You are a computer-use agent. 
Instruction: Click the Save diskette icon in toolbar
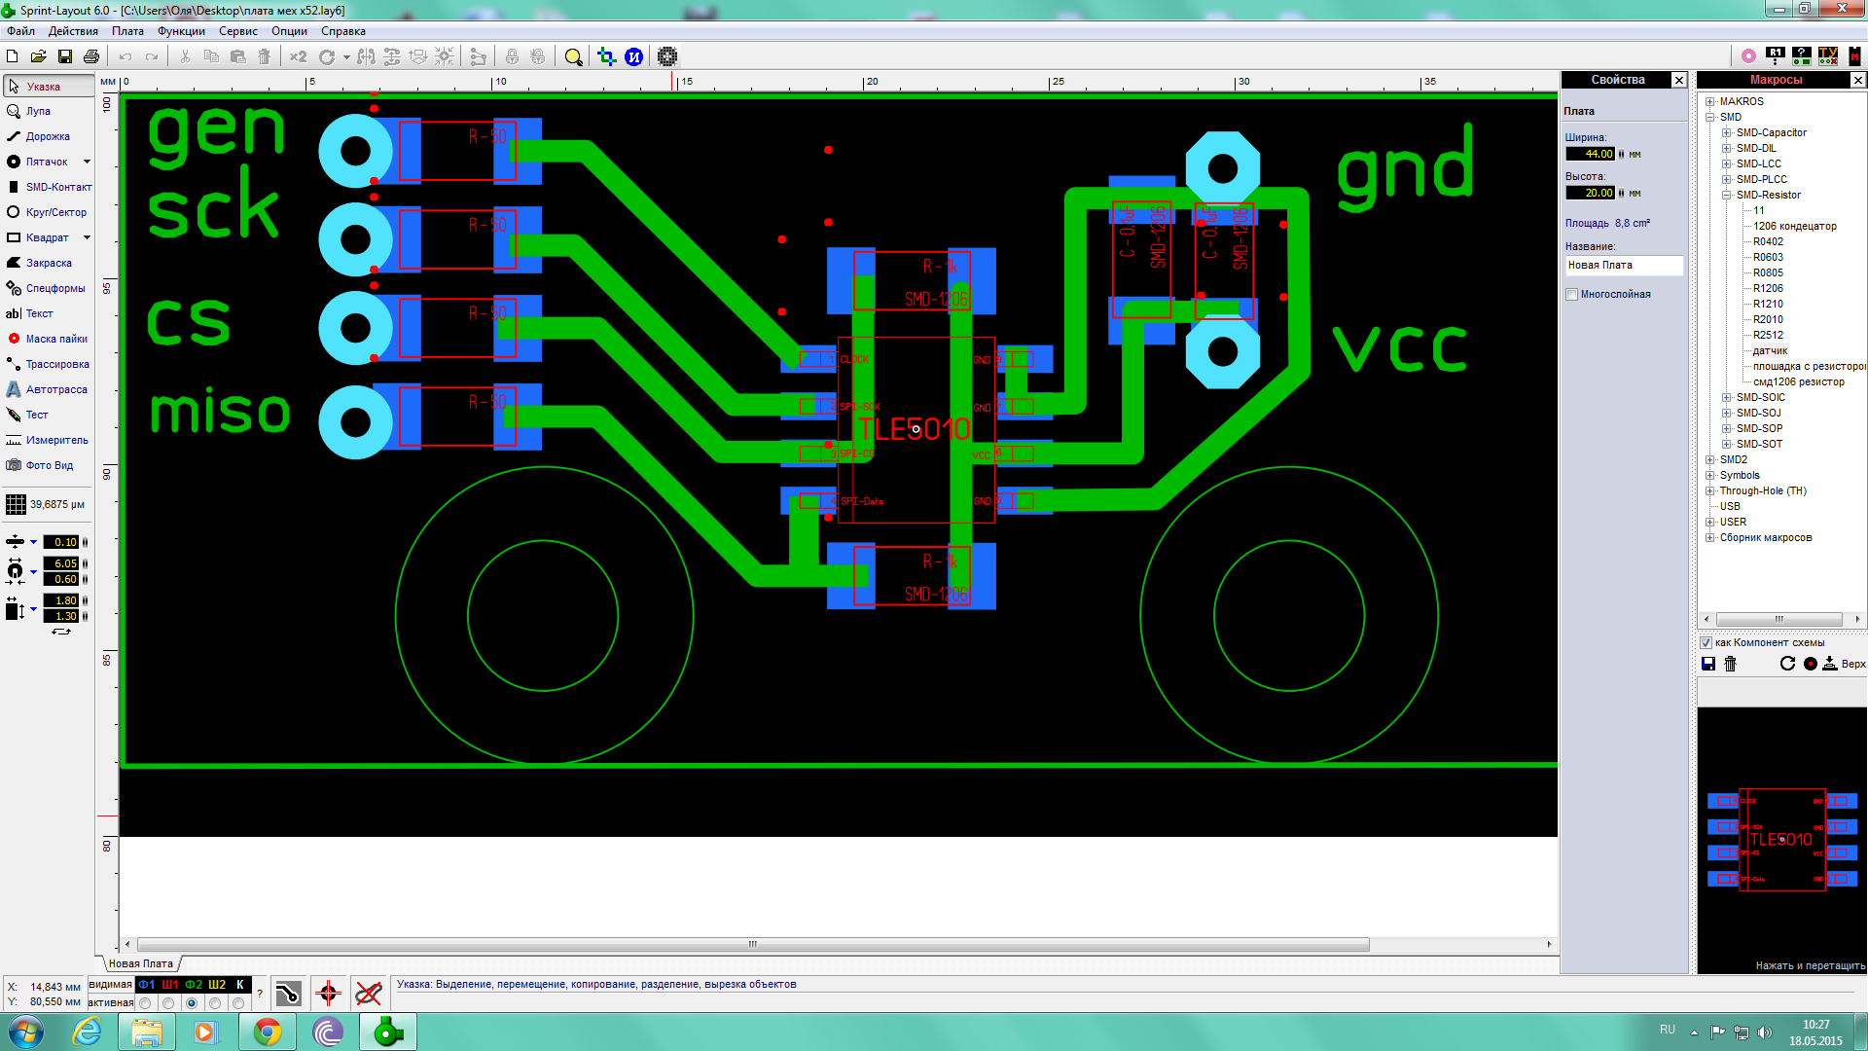[65, 56]
